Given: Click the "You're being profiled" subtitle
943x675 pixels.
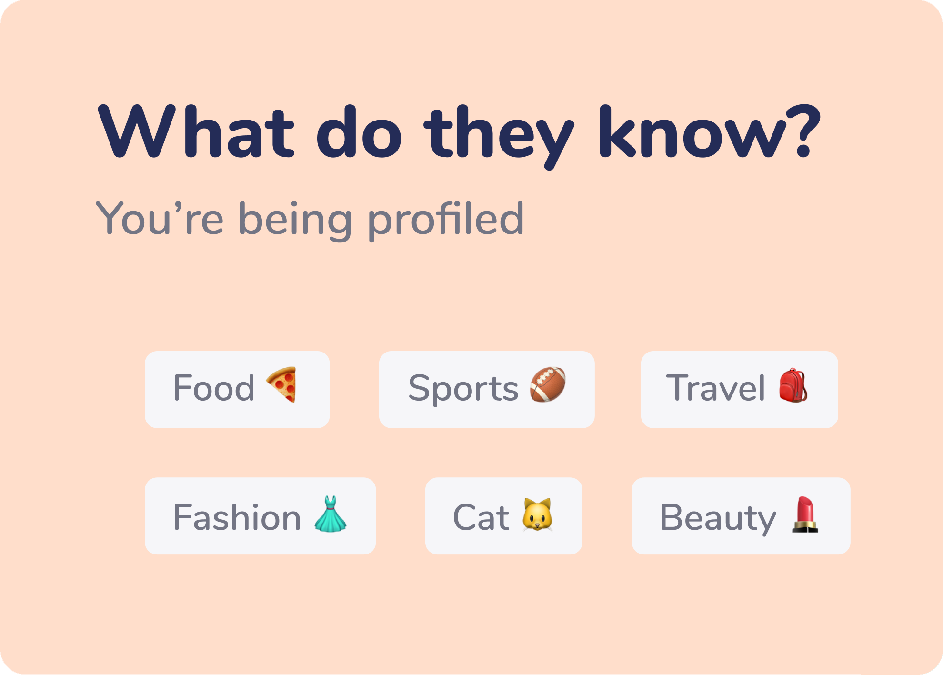Looking at the screenshot, I should click(310, 219).
